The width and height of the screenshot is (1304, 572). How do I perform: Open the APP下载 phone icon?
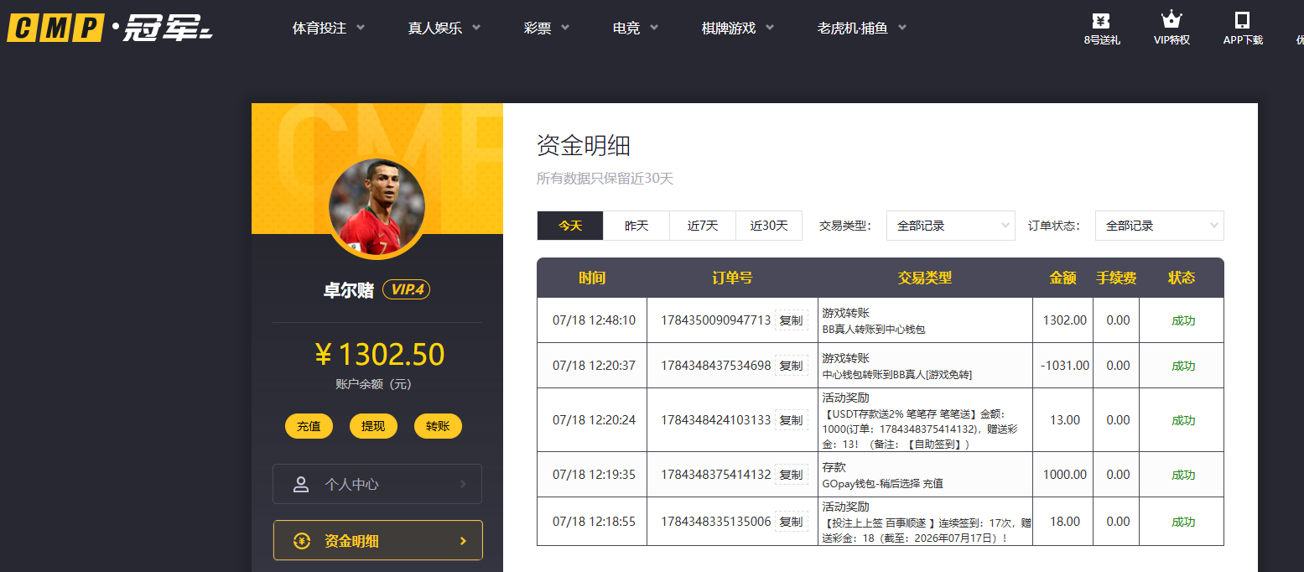pyautogui.click(x=1243, y=20)
